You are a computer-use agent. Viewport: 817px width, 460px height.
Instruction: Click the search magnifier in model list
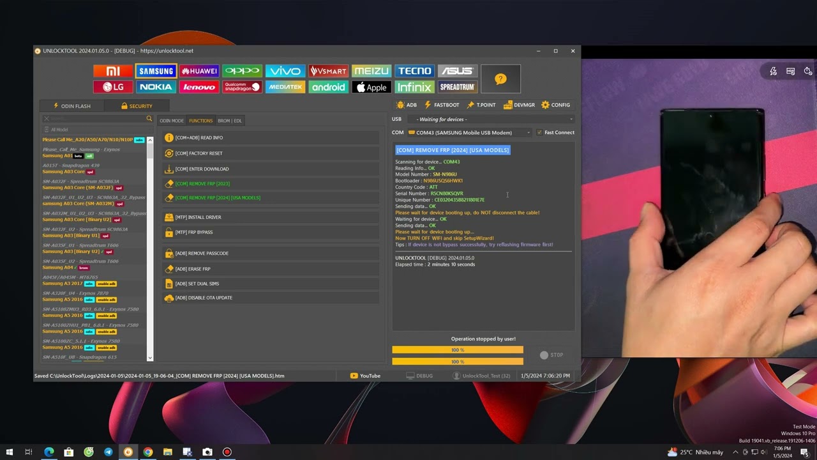click(149, 119)
